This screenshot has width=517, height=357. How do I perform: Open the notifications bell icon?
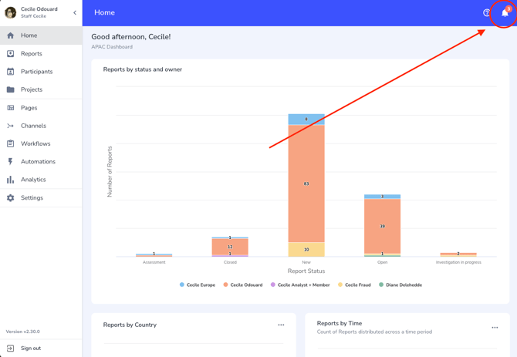click(505, 12)
